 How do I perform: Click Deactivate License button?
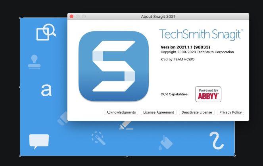[197, 112]
